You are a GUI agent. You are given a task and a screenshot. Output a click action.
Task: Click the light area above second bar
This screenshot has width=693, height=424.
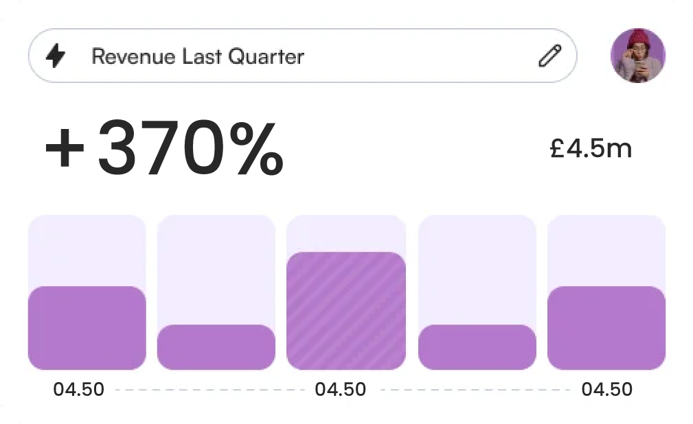216,269
